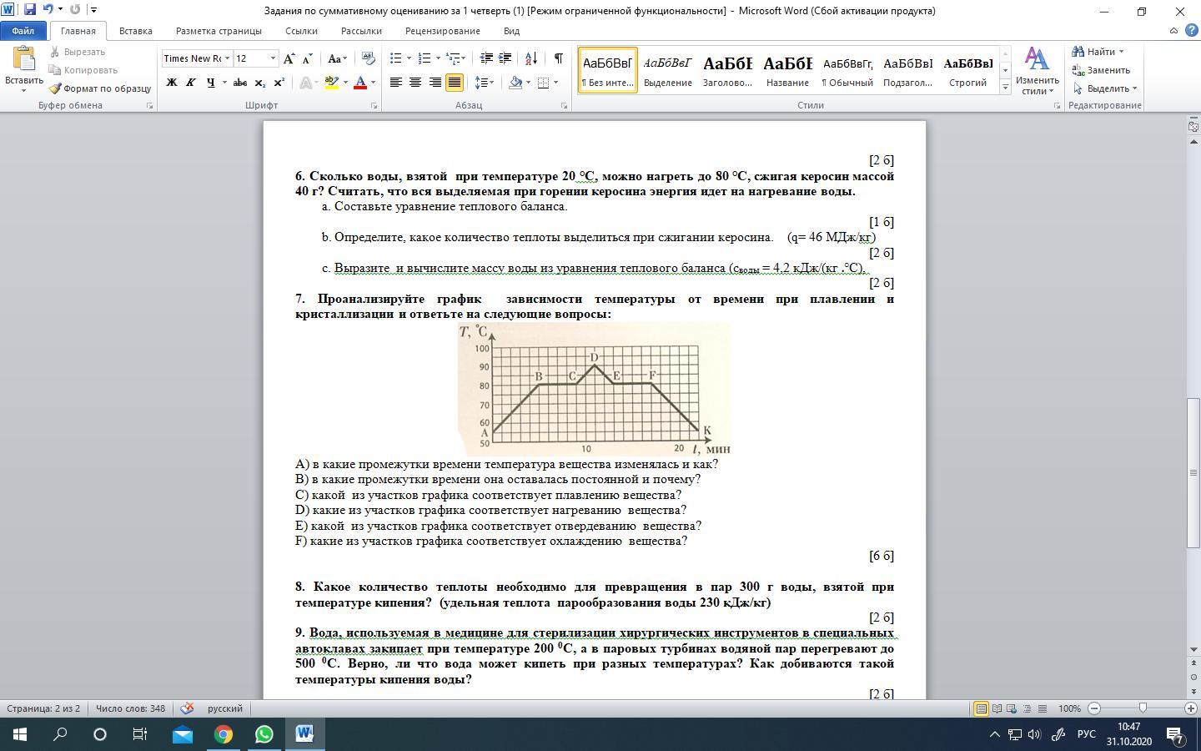Click the Найти find button
This screenshot has width=1201, height=751.
1099,52
